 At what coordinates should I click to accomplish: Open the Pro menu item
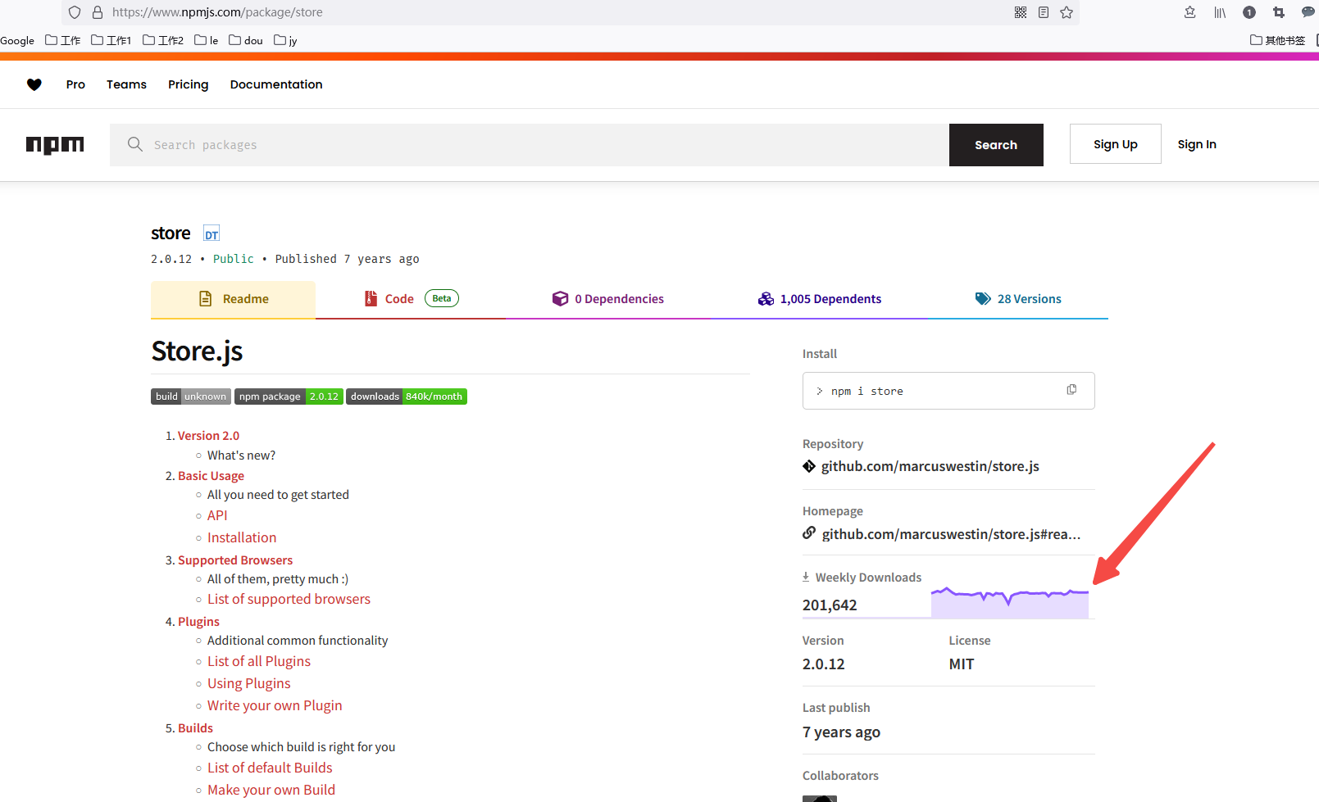(x=75, y=84)
